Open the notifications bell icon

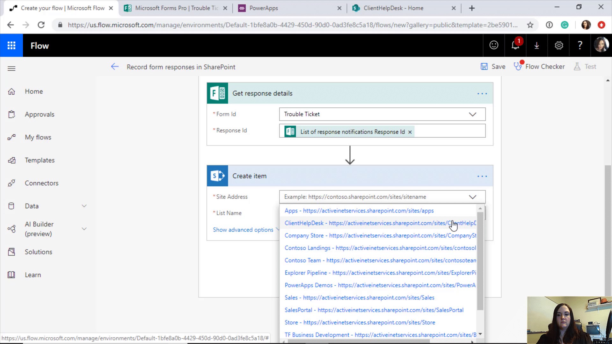click(515, 45)
